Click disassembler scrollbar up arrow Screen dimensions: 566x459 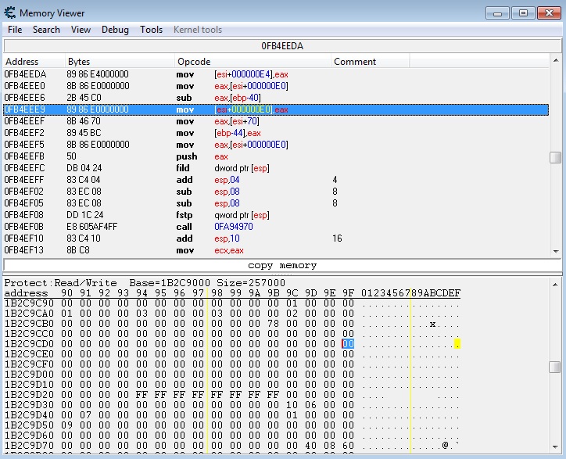[x=555, y=62]
